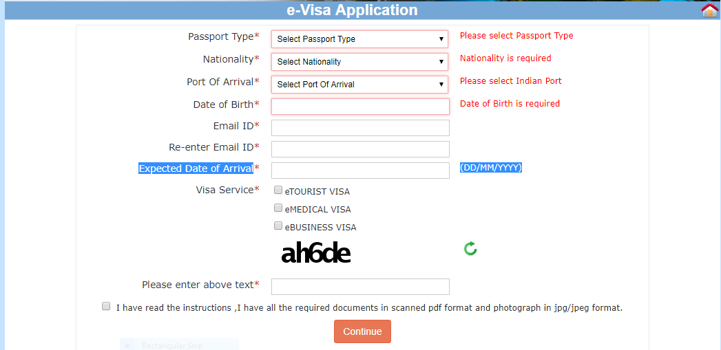Screen dimensions: 721x350
Task: Focus the Date of Birth field
Action: click(x=360, y=107)
